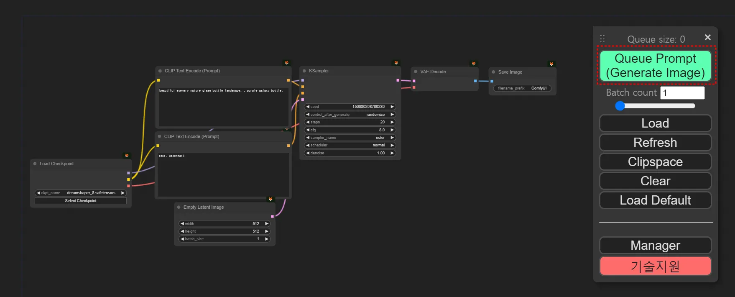
Task: Grab the dotted drag handle beside Queue size
Action: click(x=602, y=39)
